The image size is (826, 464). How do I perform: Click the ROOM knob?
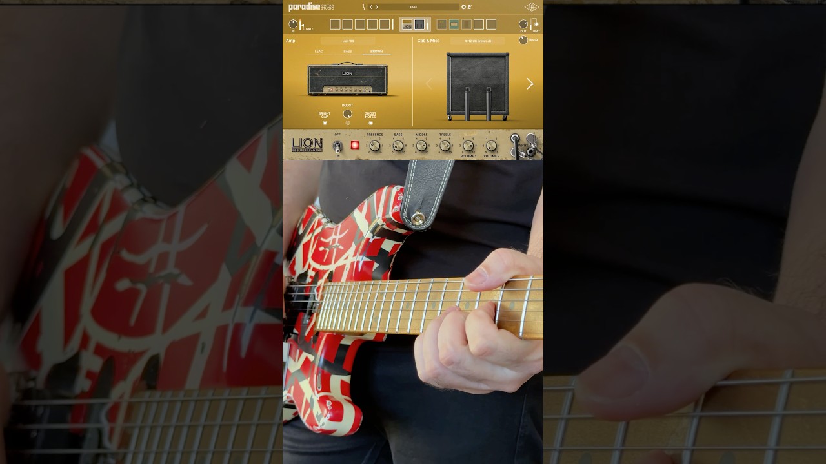[x=523, y=40]
